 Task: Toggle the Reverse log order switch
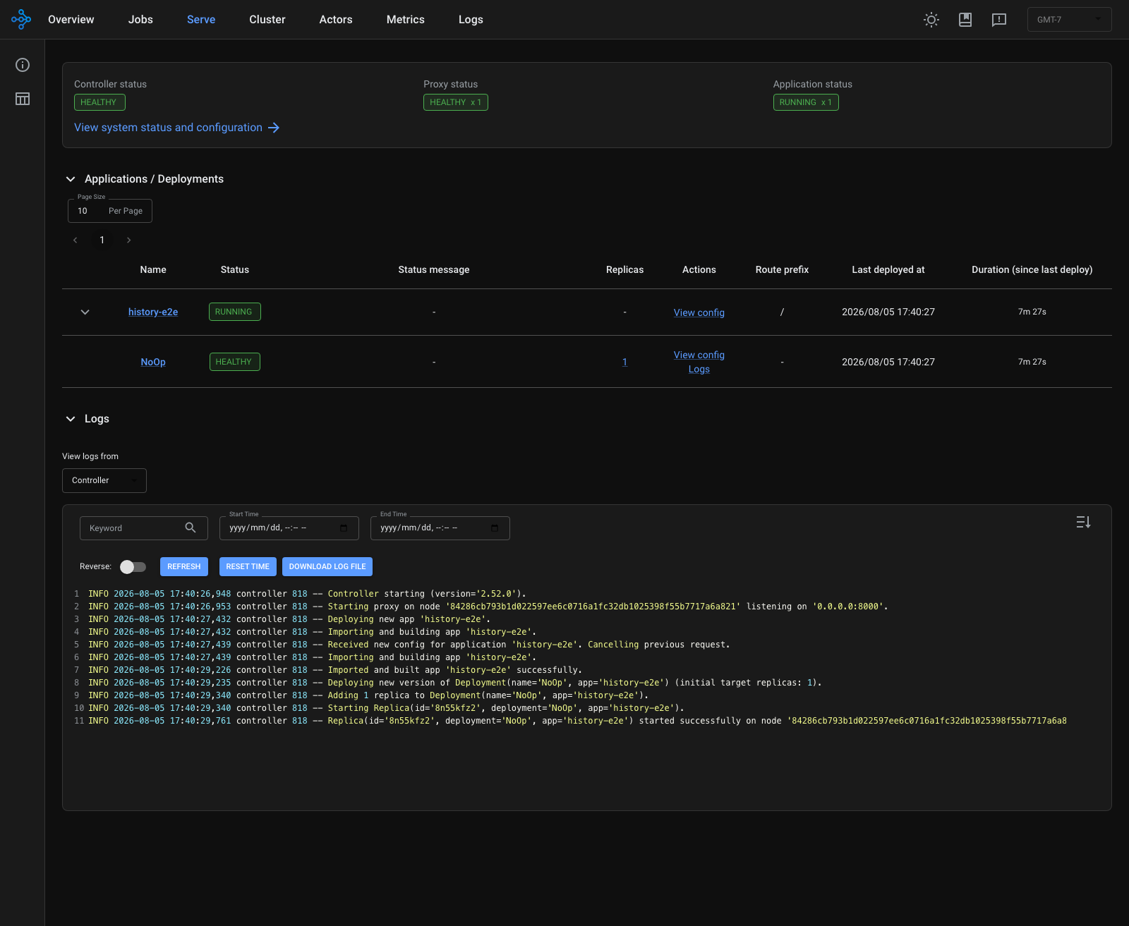point(133,567)
